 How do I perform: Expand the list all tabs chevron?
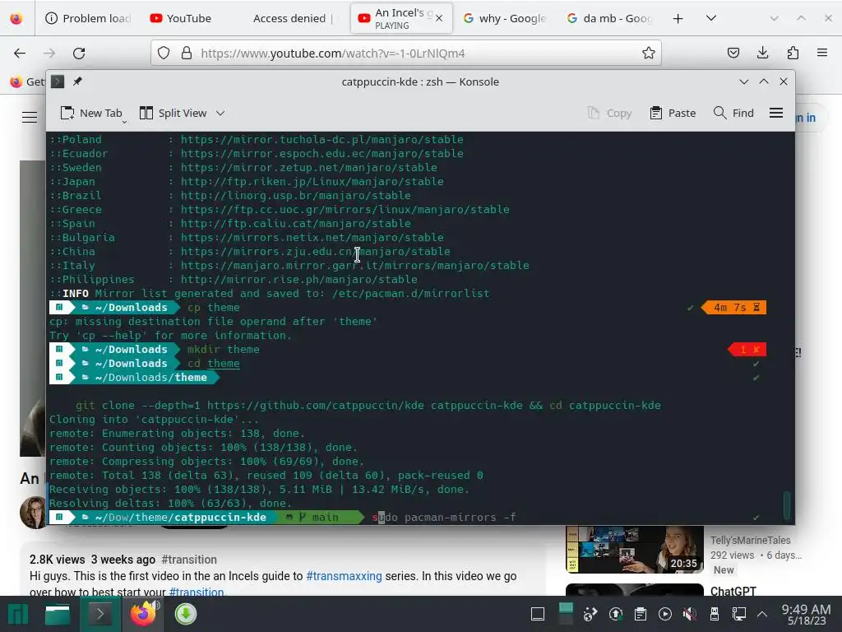click(x=711, y=18)
